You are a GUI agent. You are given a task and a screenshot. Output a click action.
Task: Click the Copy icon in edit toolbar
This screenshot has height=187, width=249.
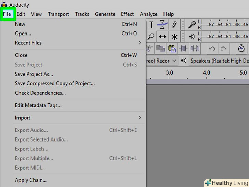coord(160,49)
